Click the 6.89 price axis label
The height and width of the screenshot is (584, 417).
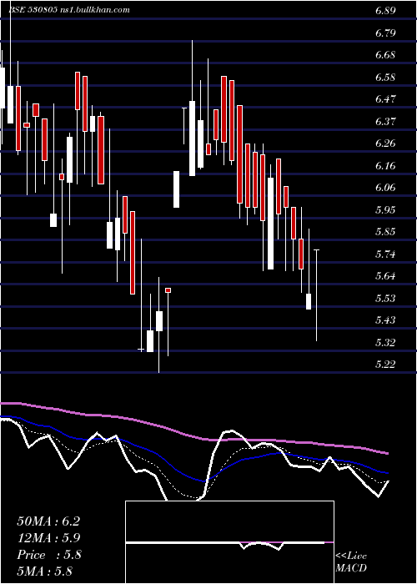click(x=385, y=11)
